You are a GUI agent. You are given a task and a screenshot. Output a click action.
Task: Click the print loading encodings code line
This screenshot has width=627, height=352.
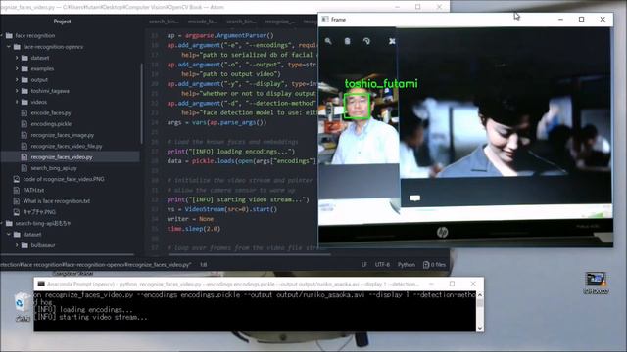[x=231, y=152]
